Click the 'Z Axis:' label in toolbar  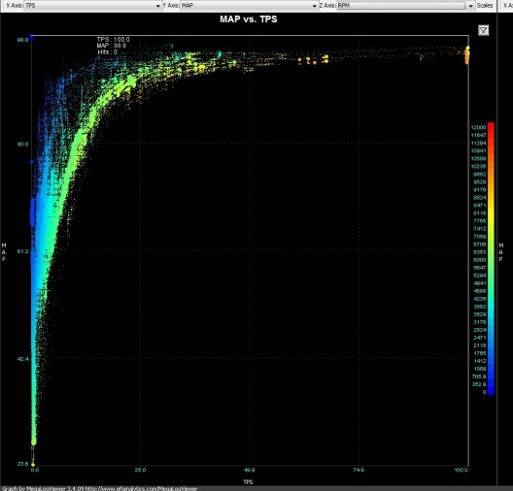point(327,6)
